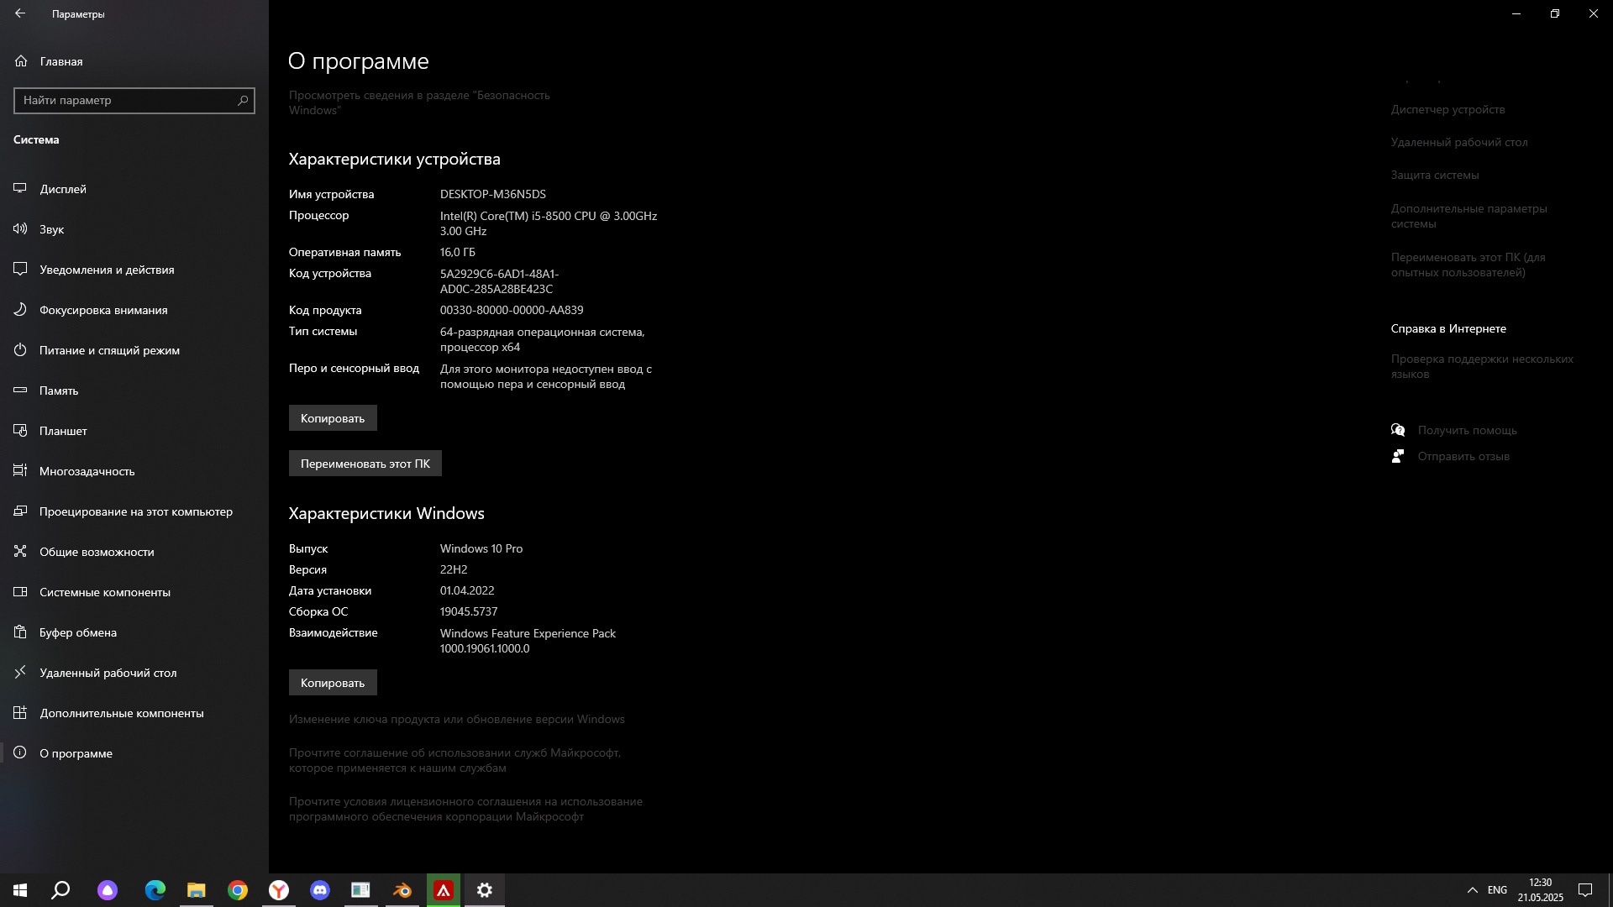
Task: Click Переименовать этот ПК button
Action: 365,464
